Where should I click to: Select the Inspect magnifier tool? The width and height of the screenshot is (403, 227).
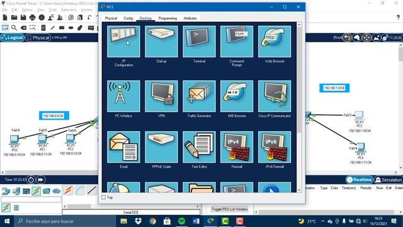(x=14, y=28)
